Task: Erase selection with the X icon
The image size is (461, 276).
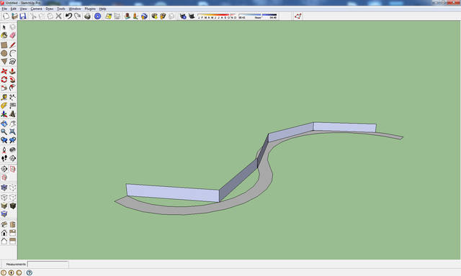Action: tap(59, 16)
